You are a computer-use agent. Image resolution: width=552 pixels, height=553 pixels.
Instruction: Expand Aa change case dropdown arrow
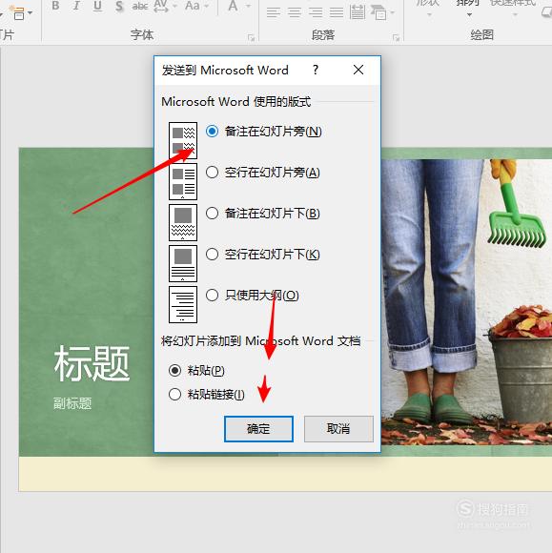[206, 6]
